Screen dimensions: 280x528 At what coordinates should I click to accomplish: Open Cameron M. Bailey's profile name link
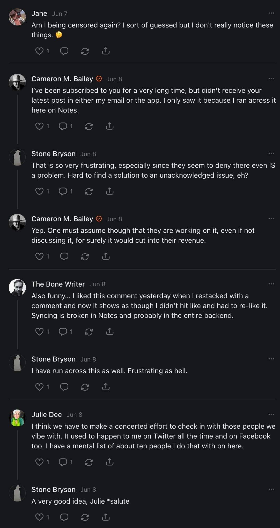(x=62, y=79)
